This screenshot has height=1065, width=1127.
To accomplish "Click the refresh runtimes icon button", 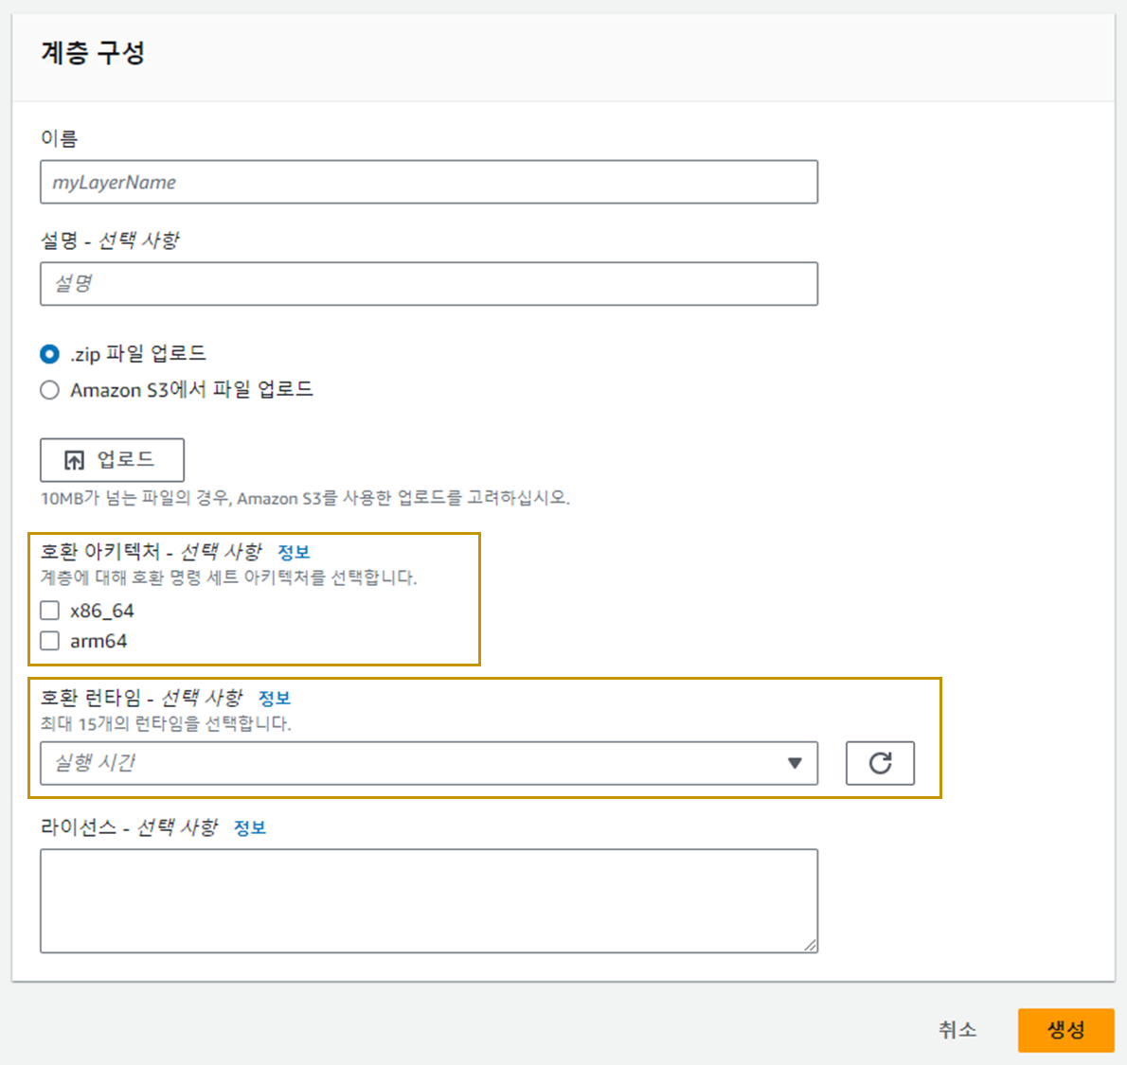I will [x=880, y=762].
